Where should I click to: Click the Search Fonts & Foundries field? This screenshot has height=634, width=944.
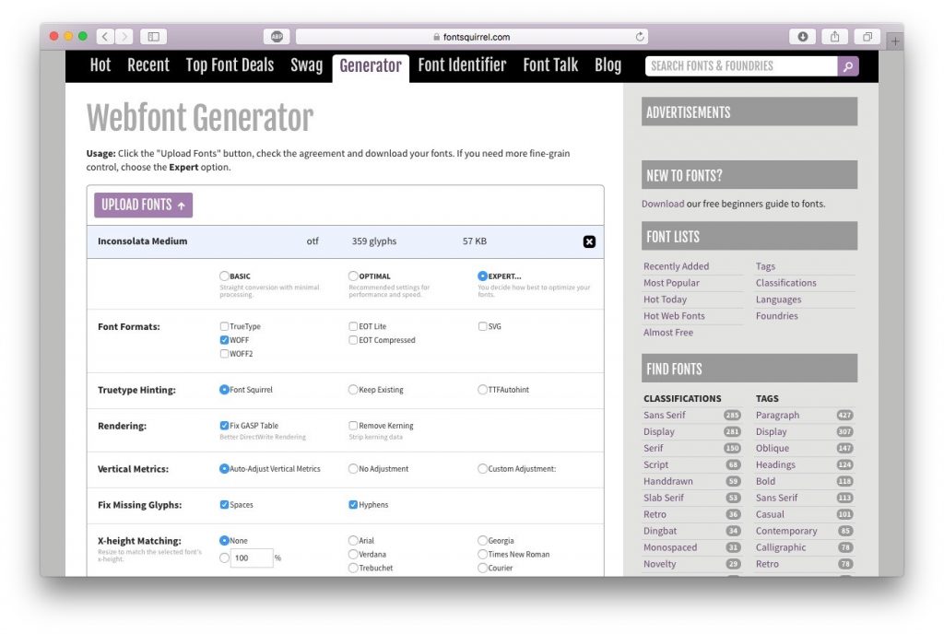tap(741, 66)
